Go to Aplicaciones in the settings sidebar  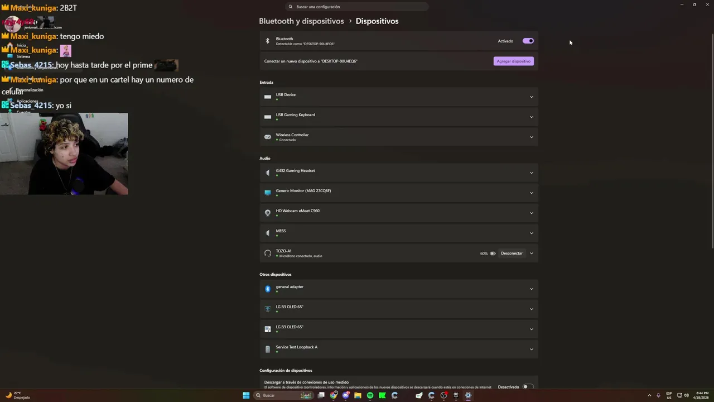tap(27, 101)
